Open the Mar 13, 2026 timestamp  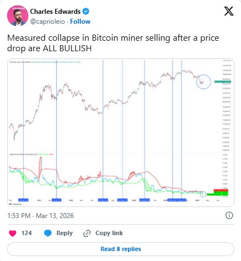[x=40, y=215]
